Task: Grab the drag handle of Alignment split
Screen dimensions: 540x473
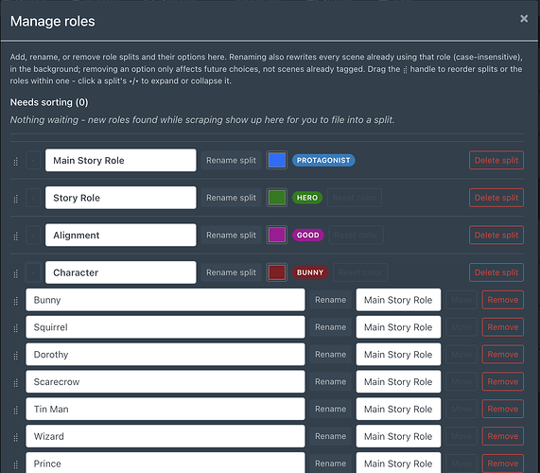Action: pyautogui.click(x=15, y=236)
